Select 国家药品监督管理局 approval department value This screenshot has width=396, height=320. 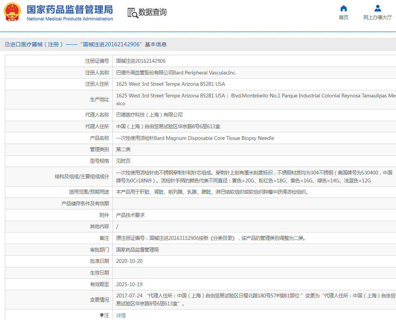[137, 250]
